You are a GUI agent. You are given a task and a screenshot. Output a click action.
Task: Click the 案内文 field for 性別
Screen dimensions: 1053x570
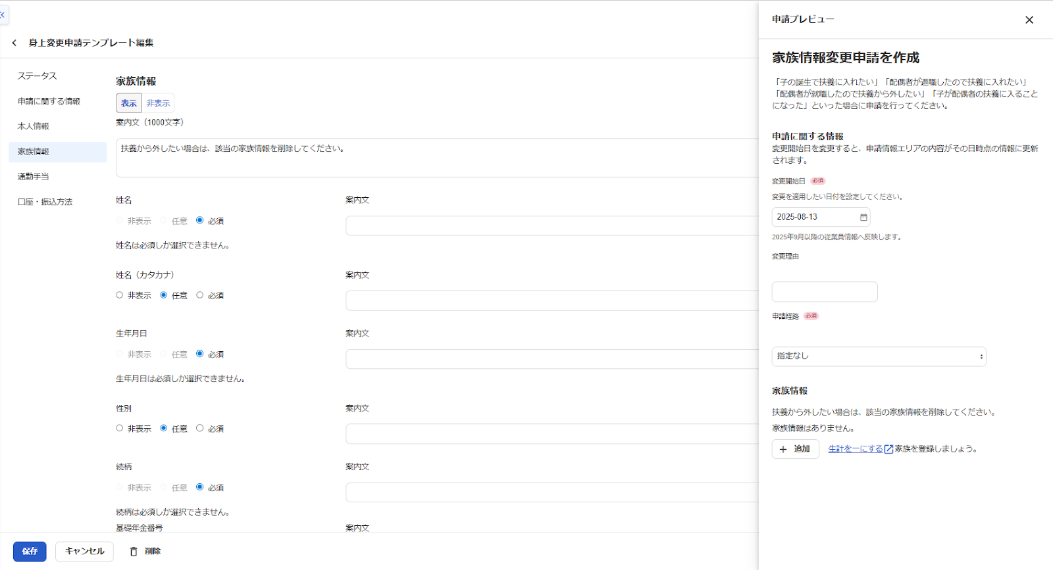552,434
